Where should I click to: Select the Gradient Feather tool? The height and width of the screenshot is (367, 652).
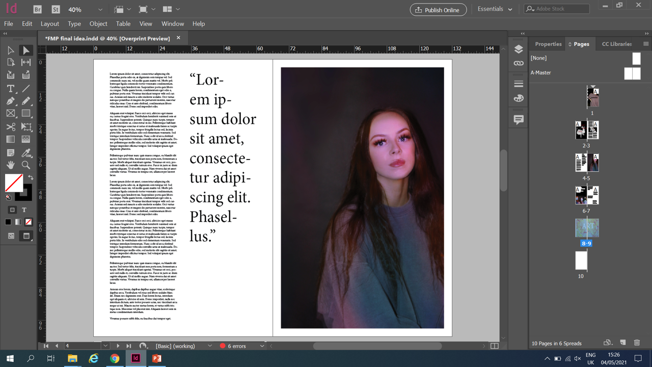pos(26,139)
